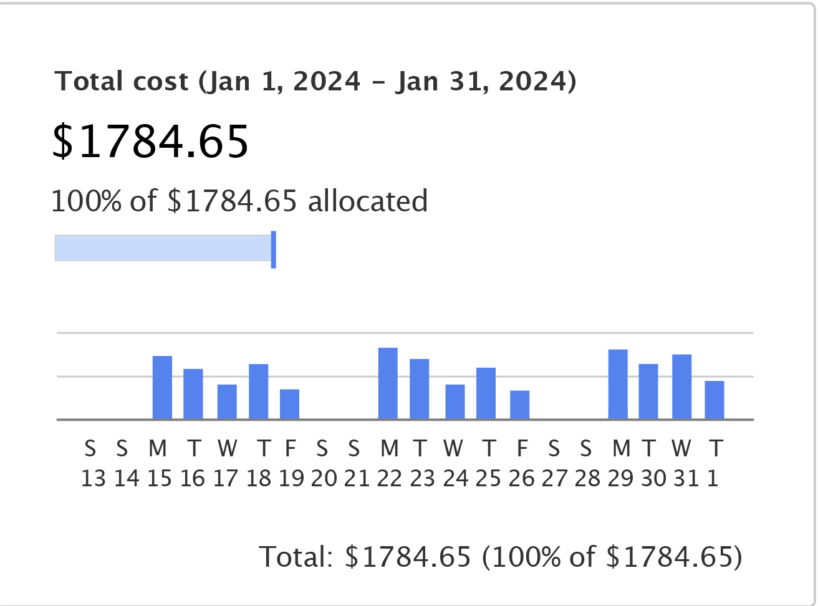Click the Friday 26 cost bar

pyautogui.click(x=519, y=405)
